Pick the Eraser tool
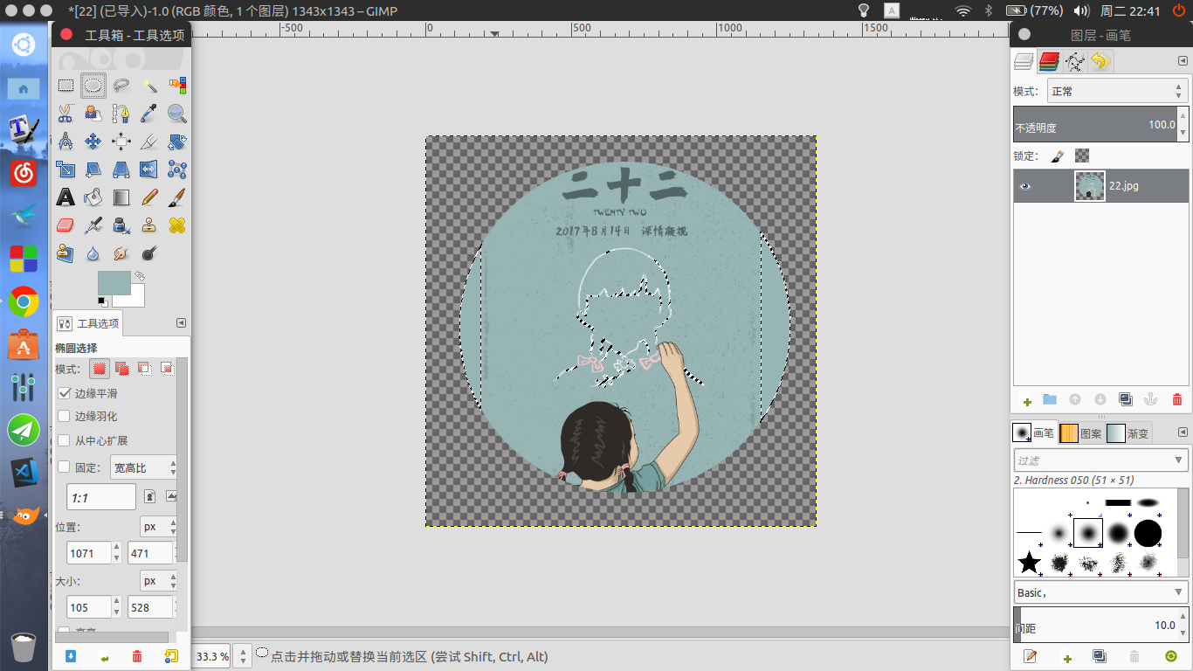Image resolution: width=1193 pixels, height=671 pixels. pyautogui.click(x=66, y=225)
